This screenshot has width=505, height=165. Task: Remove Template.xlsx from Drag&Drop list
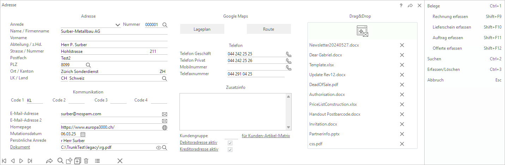(402, 65)
